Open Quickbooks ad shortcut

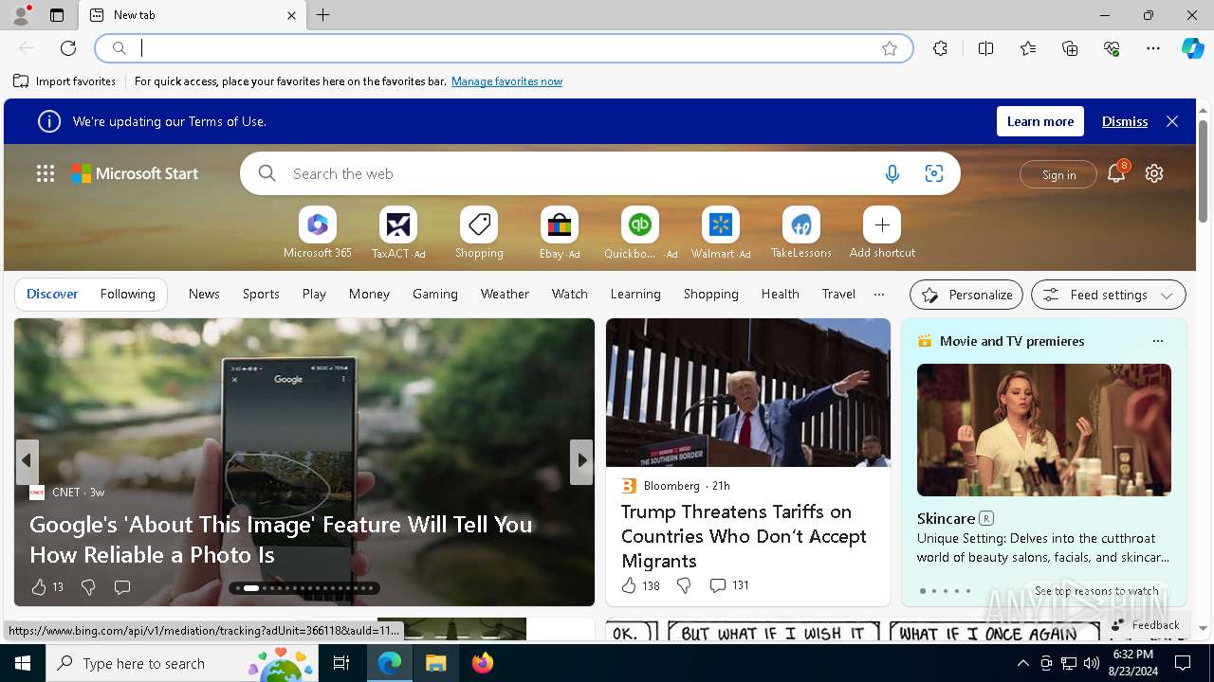[640, 233]
